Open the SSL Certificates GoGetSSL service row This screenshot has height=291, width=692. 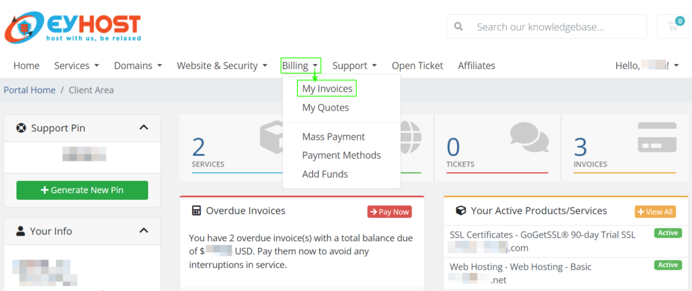566,241
